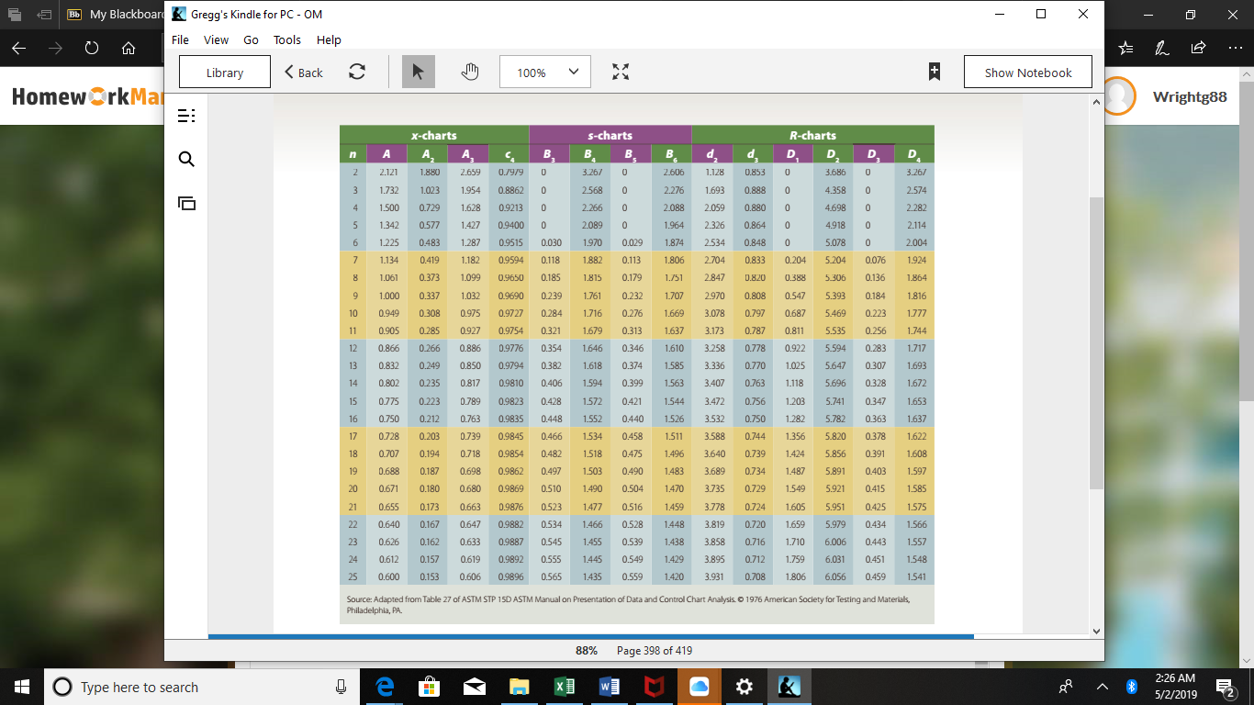This screenshot has height=705, width=1254.
Task: Click the Bluetooth tray icon
Action: [1132, 687]
